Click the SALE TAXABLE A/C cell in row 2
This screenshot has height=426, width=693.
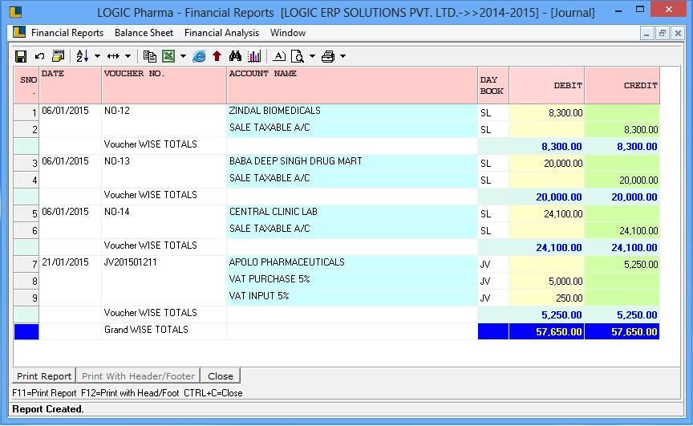click(x=352, y=128)
